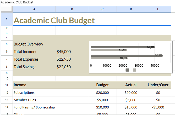
Task: Click the select-all corner box of the sheet
Action: coord(6,9)
